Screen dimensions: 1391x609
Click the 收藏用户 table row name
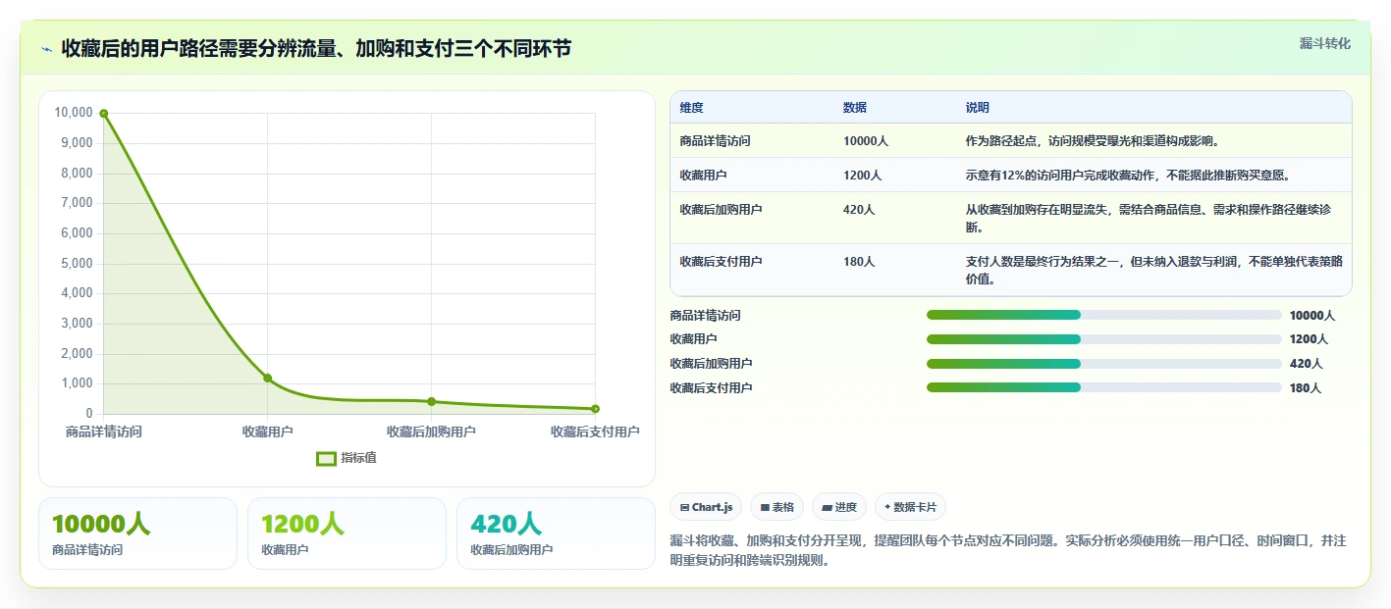703,176
